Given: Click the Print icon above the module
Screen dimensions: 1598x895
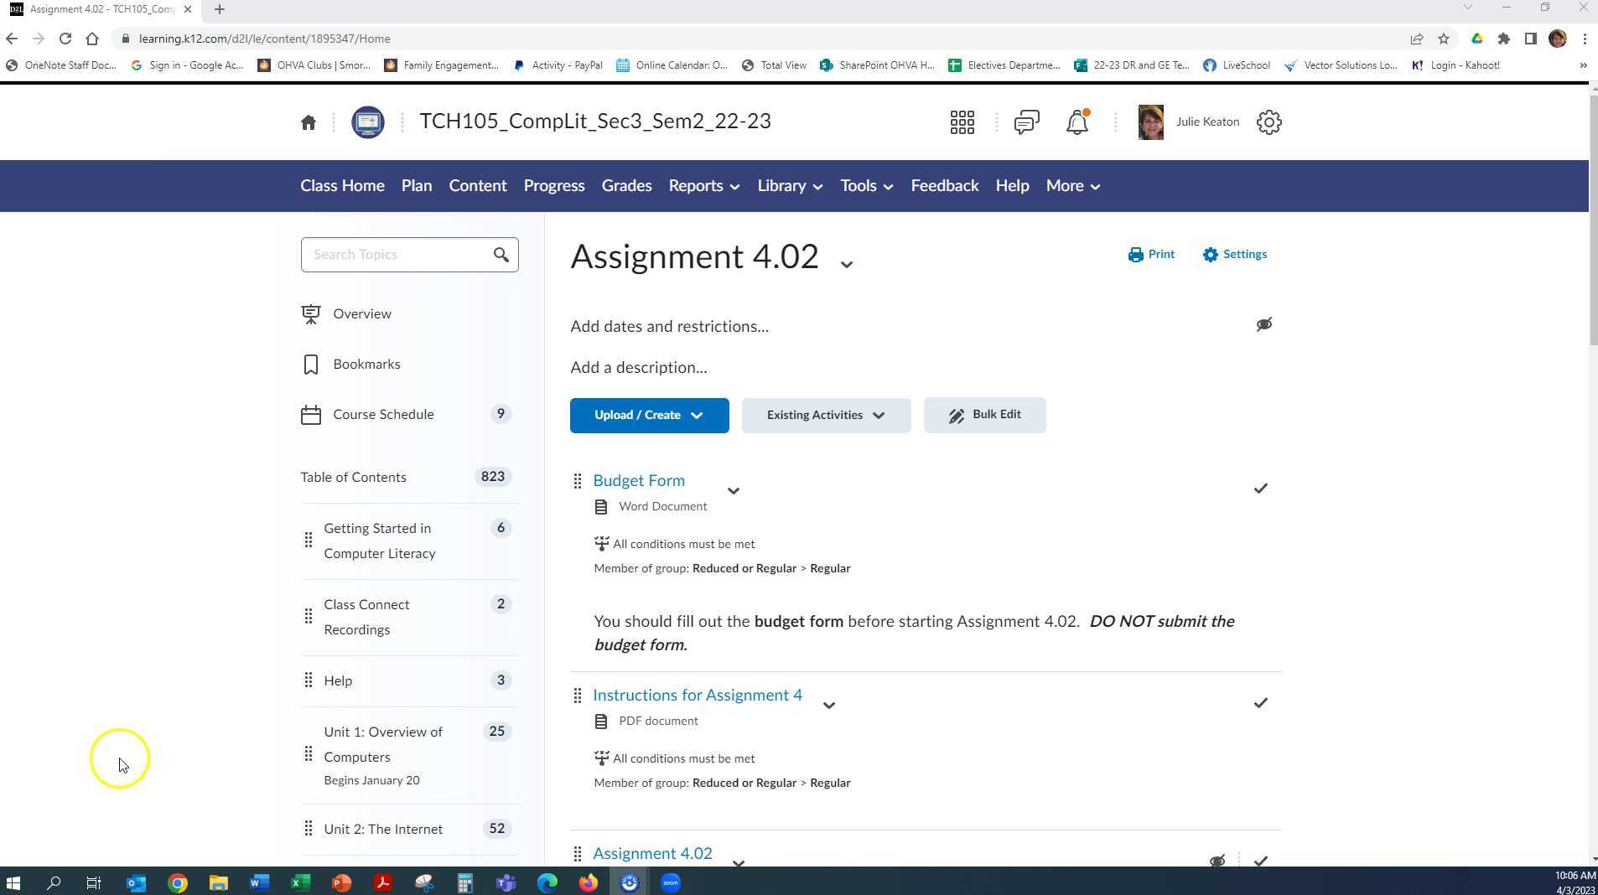Looking at the screenshot, I should pyautogui.click(x=1135, y=254).
